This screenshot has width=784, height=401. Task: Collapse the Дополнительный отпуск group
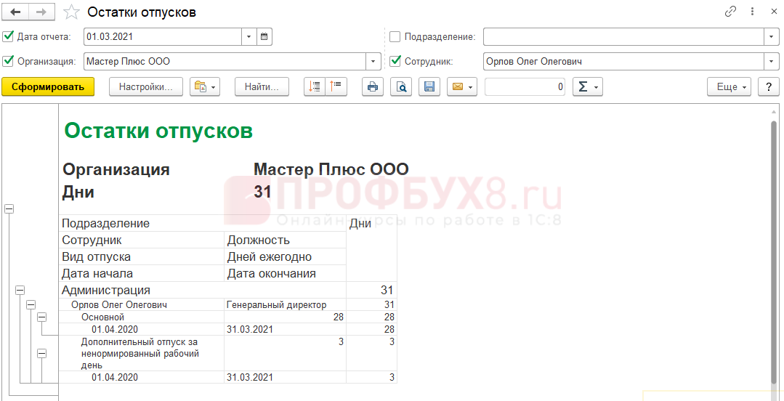pyautogui.click(x=42, y=353)
